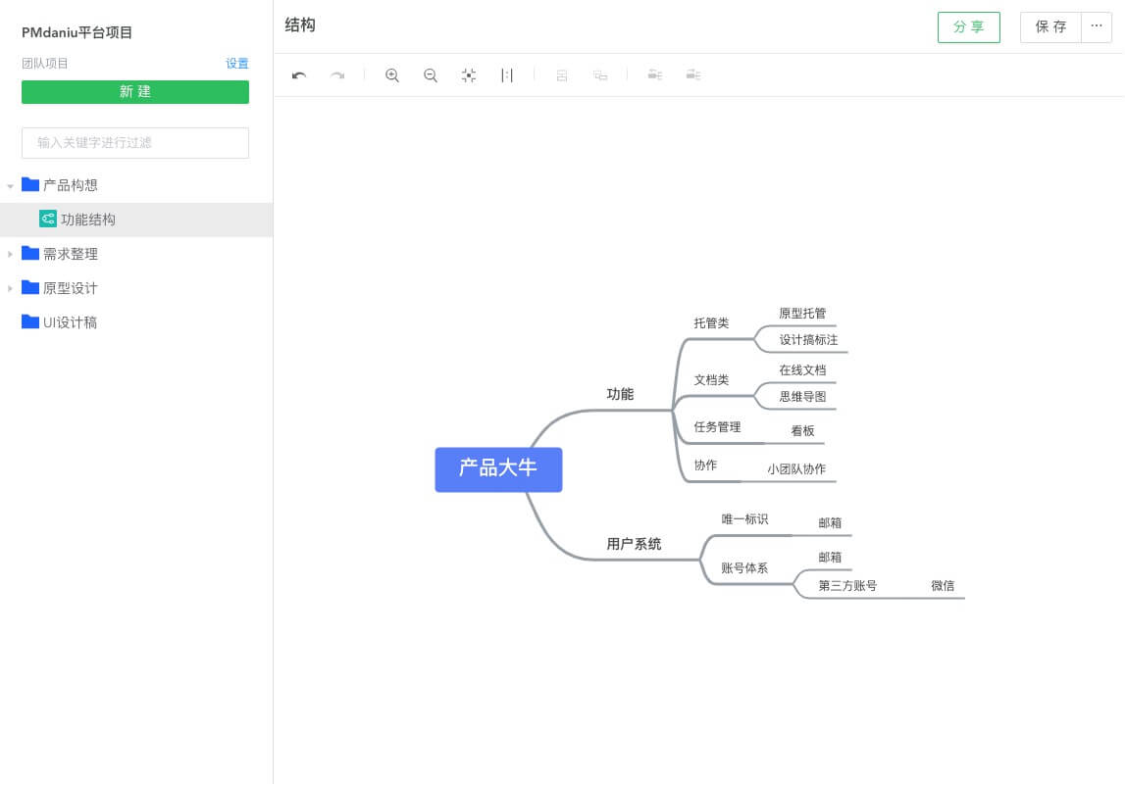Select the 产品大牛 root node

point(498,469)
